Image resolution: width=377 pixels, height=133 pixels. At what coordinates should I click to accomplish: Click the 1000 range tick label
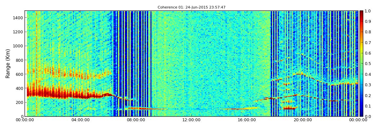point(18,46)
